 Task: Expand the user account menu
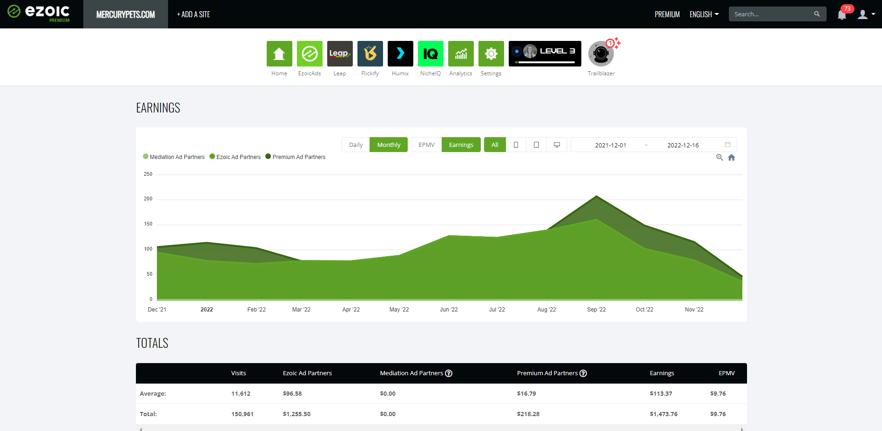(x=866, y=14)
